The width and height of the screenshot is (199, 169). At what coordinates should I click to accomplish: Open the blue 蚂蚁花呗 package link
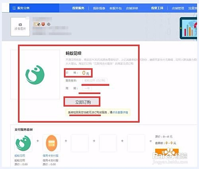click(x=20, y=155)
